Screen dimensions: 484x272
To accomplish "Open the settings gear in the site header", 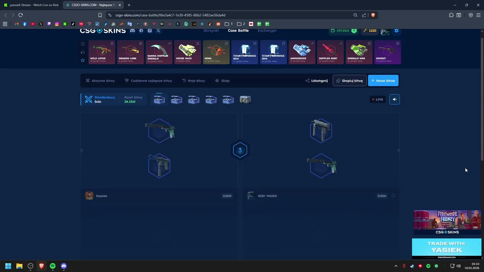I will click(396, 31).
